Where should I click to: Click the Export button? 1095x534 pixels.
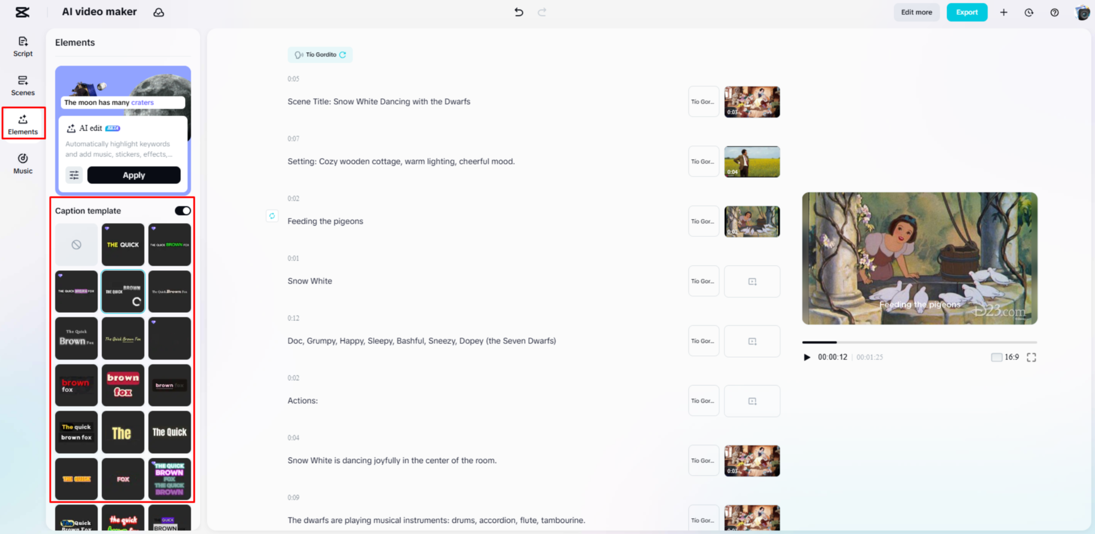[x=966, y=12]
